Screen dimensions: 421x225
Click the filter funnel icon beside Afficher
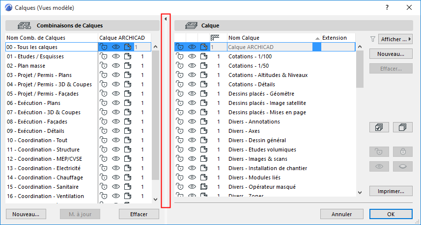coord(372,39)
